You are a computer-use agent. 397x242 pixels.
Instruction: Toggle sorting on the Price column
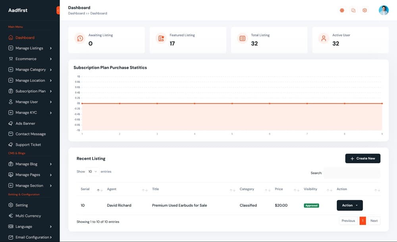(296, 190)
